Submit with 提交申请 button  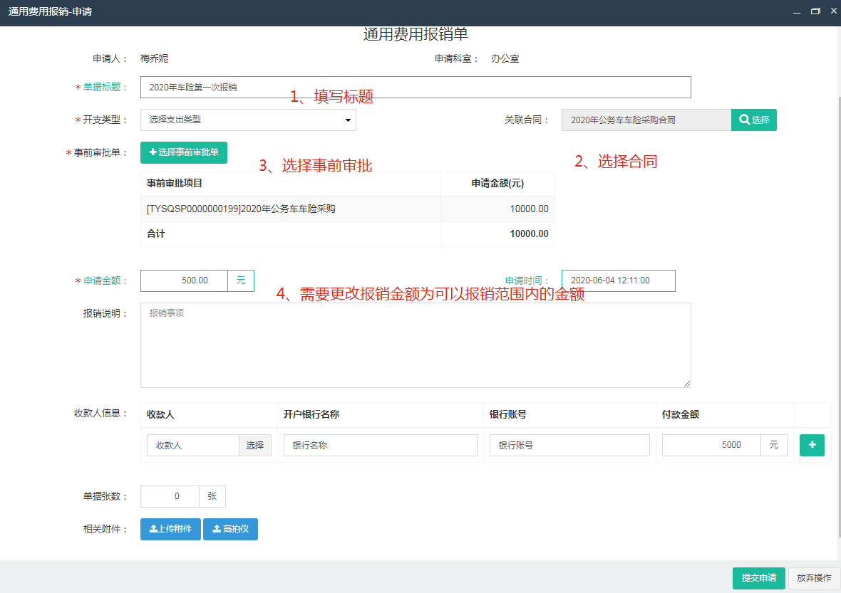point(759,578)
